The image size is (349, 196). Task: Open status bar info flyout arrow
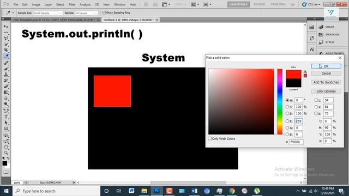(x=74, y=182)
